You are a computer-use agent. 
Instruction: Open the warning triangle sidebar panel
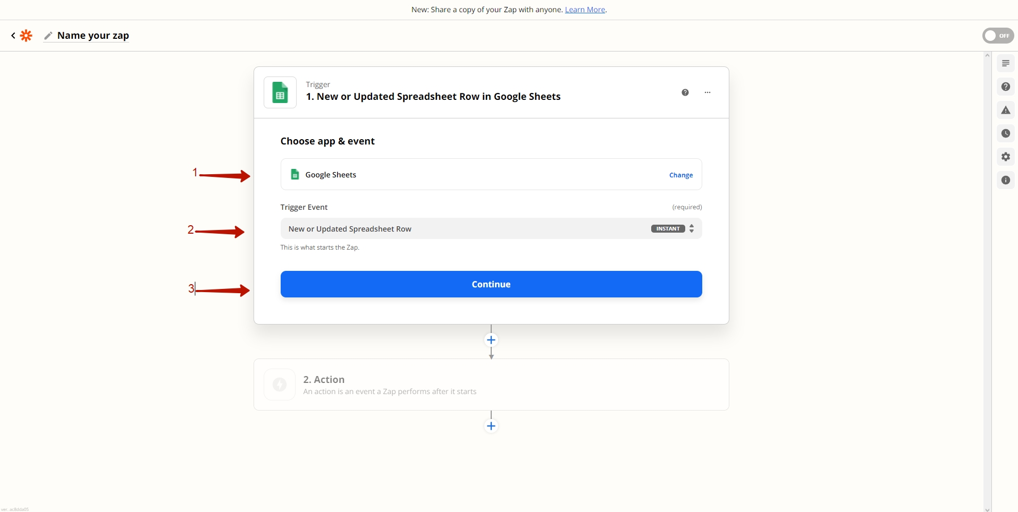(1005, 110)
